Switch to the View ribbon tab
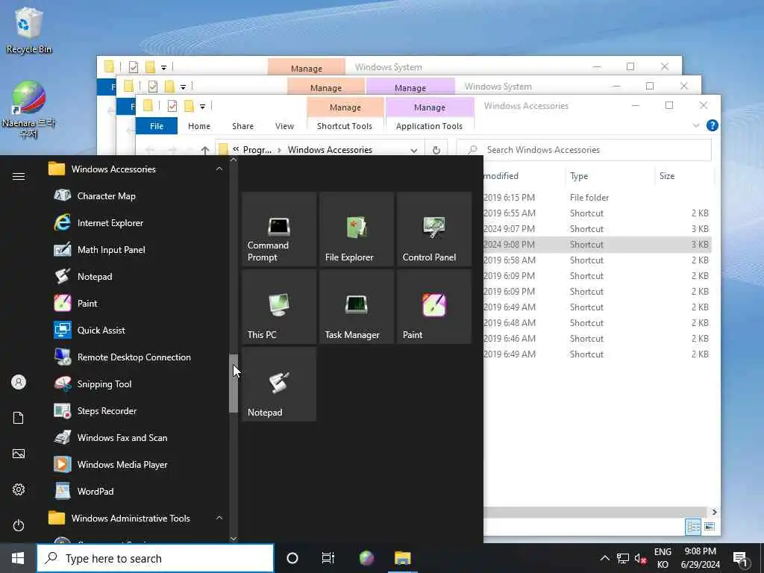 tap(284, 125)
